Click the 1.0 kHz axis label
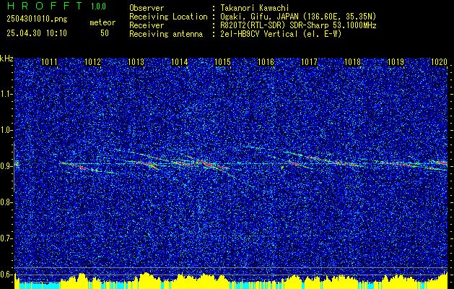Image resolution: width=454 pixels, height=289 pixels. (x=6, y=130)
